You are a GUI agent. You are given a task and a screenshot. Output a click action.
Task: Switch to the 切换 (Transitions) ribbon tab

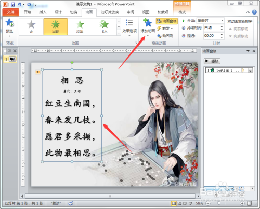coord(73,12)
